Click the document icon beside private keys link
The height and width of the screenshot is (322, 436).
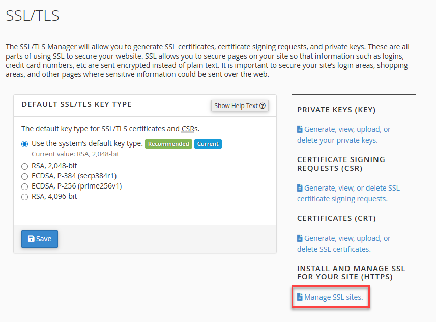click(x=299, y=130)
